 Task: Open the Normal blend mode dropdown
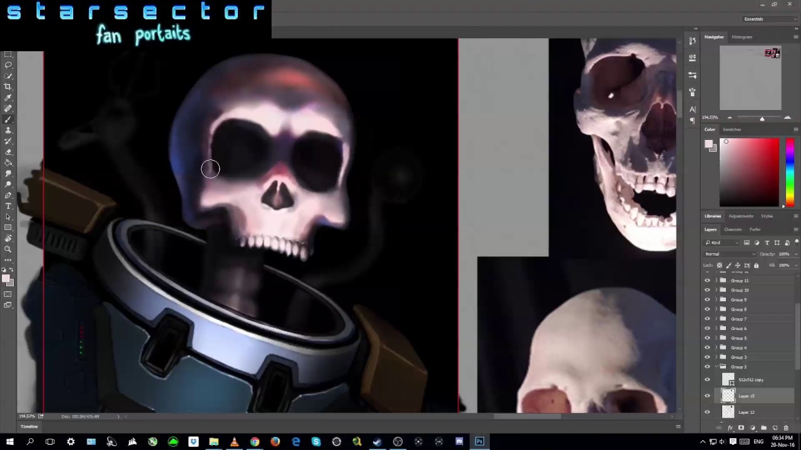tap(730, 254)
